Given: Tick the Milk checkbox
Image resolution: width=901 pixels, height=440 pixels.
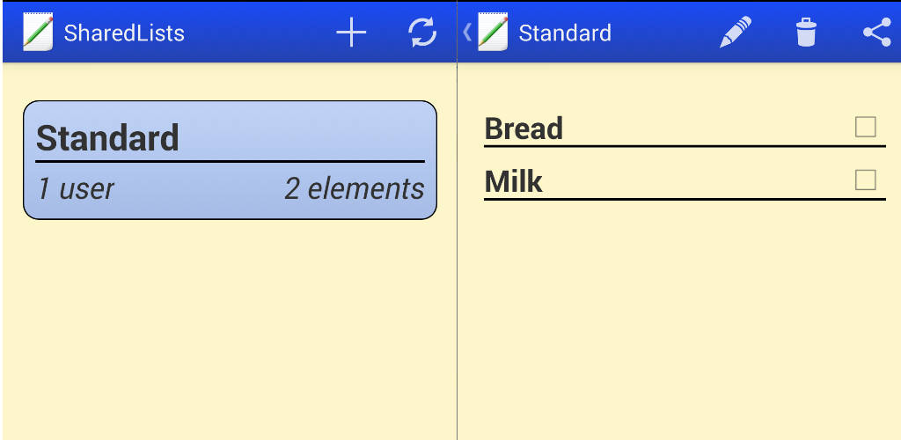Looking at the screenshot, I should pos(866,180).
